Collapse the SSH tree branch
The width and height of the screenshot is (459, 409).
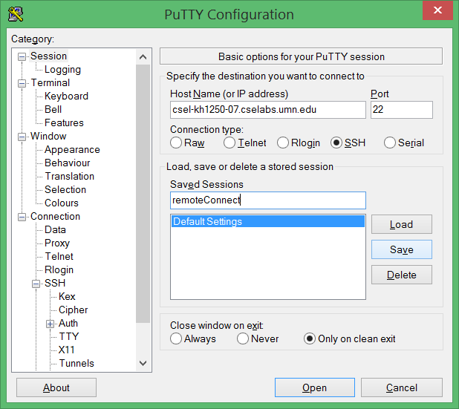pyautogui.click(x=36, y=284)
